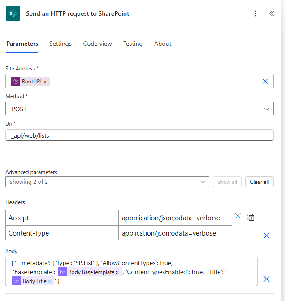Remove the Headers parameter
The height and width of the screenshot is (301, 285).
pos(266,235)
